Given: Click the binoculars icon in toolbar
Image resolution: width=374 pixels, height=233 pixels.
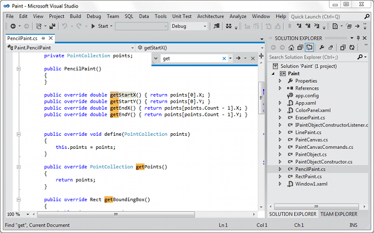Looking at the screenshot, I should [x=229, y=26].
